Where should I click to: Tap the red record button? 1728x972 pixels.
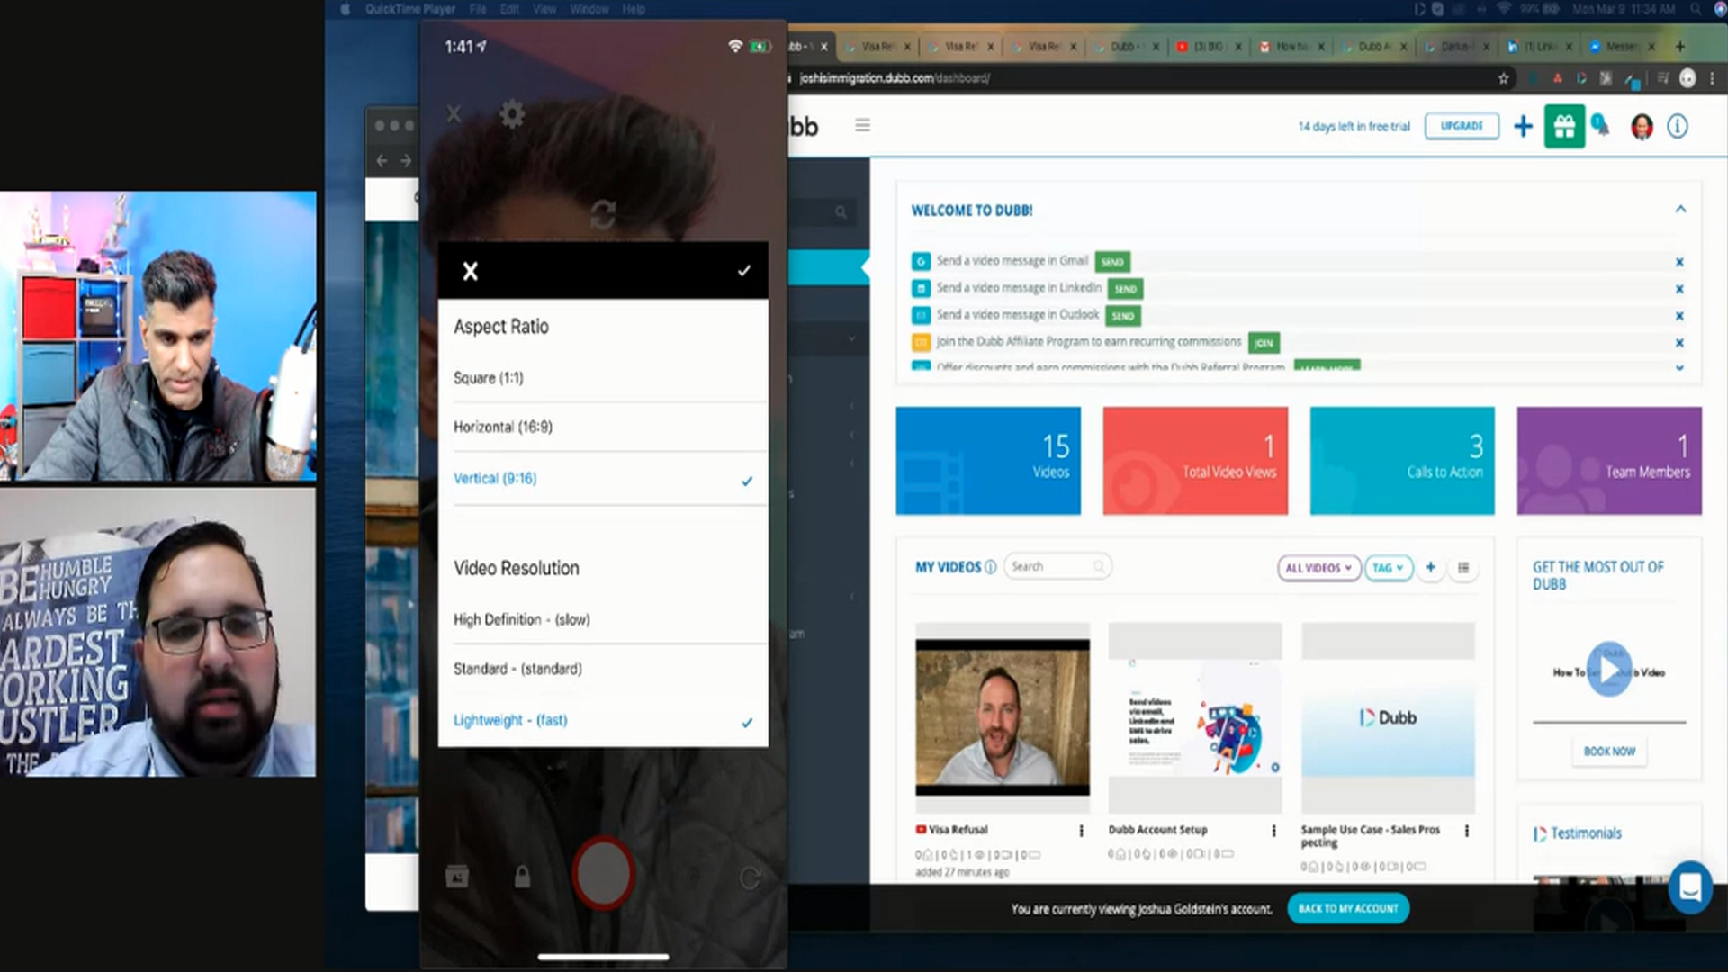coord(603,873)
